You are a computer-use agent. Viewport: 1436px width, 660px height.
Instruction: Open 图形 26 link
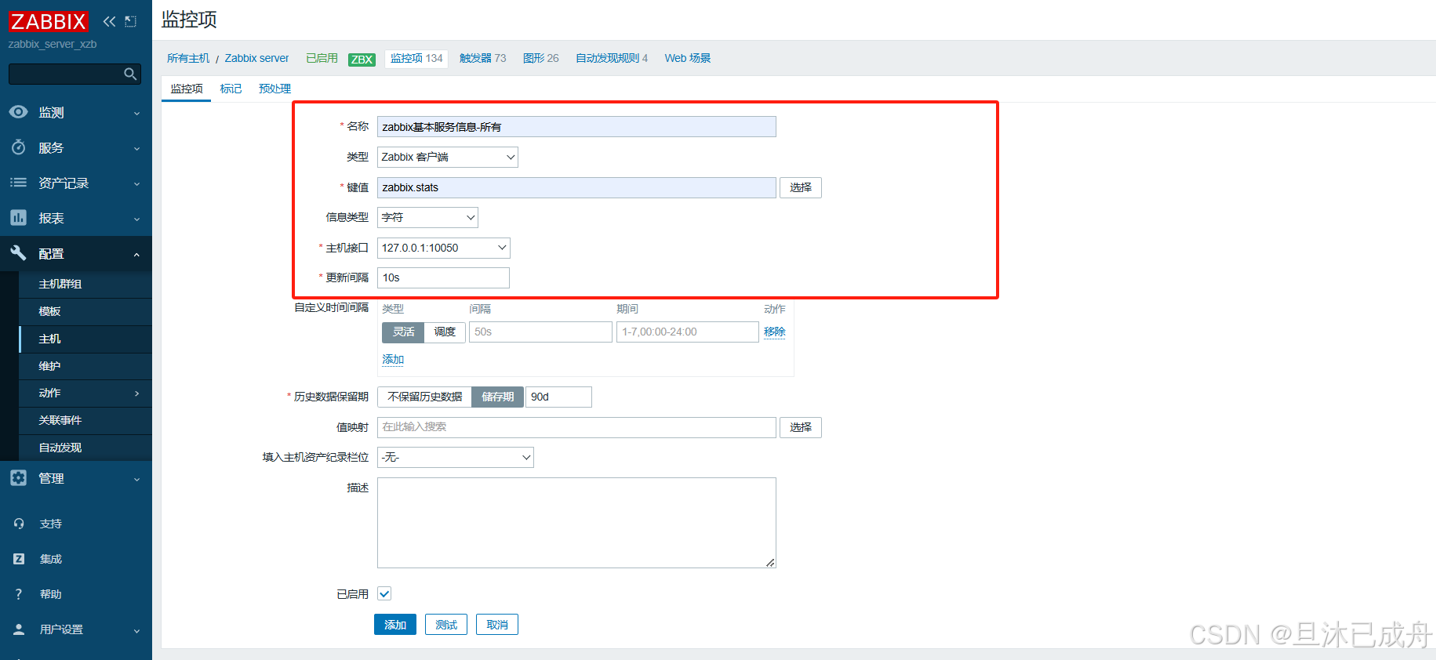point(541,58)
